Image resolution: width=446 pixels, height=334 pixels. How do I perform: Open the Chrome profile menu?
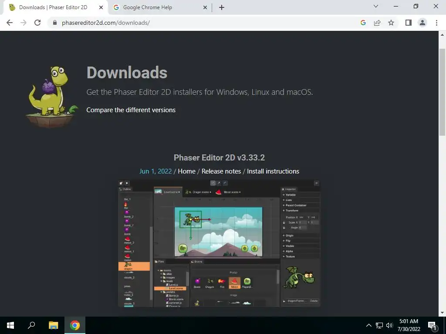coord(422,23)
